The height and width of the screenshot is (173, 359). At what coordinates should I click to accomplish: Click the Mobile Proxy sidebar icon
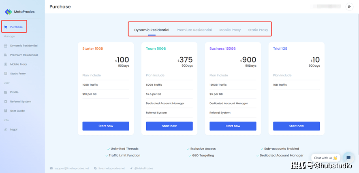6,64
